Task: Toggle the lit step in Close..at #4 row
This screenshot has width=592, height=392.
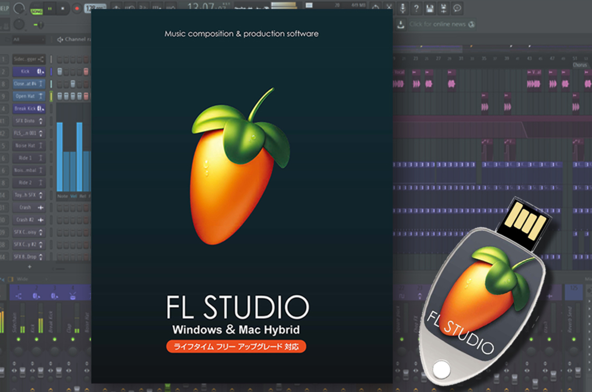Action: pyautogui.click(x=72, y=84)
